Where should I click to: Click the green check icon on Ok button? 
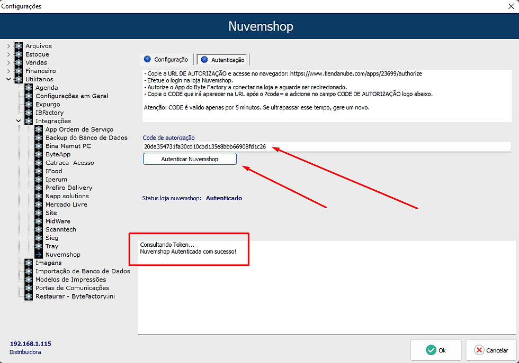(431, 350)
